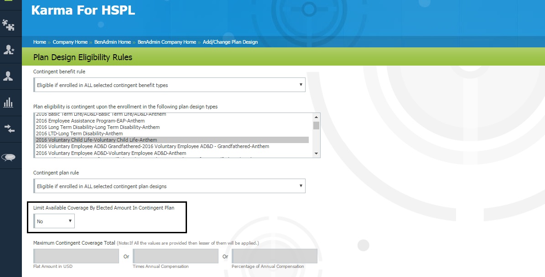Expand the Contingent benefit rule dropdown
Viewport: 545px width, 277px height.
[x=169, y=85]
